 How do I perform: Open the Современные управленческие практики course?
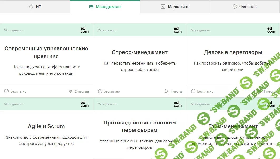tap(46, 52)
